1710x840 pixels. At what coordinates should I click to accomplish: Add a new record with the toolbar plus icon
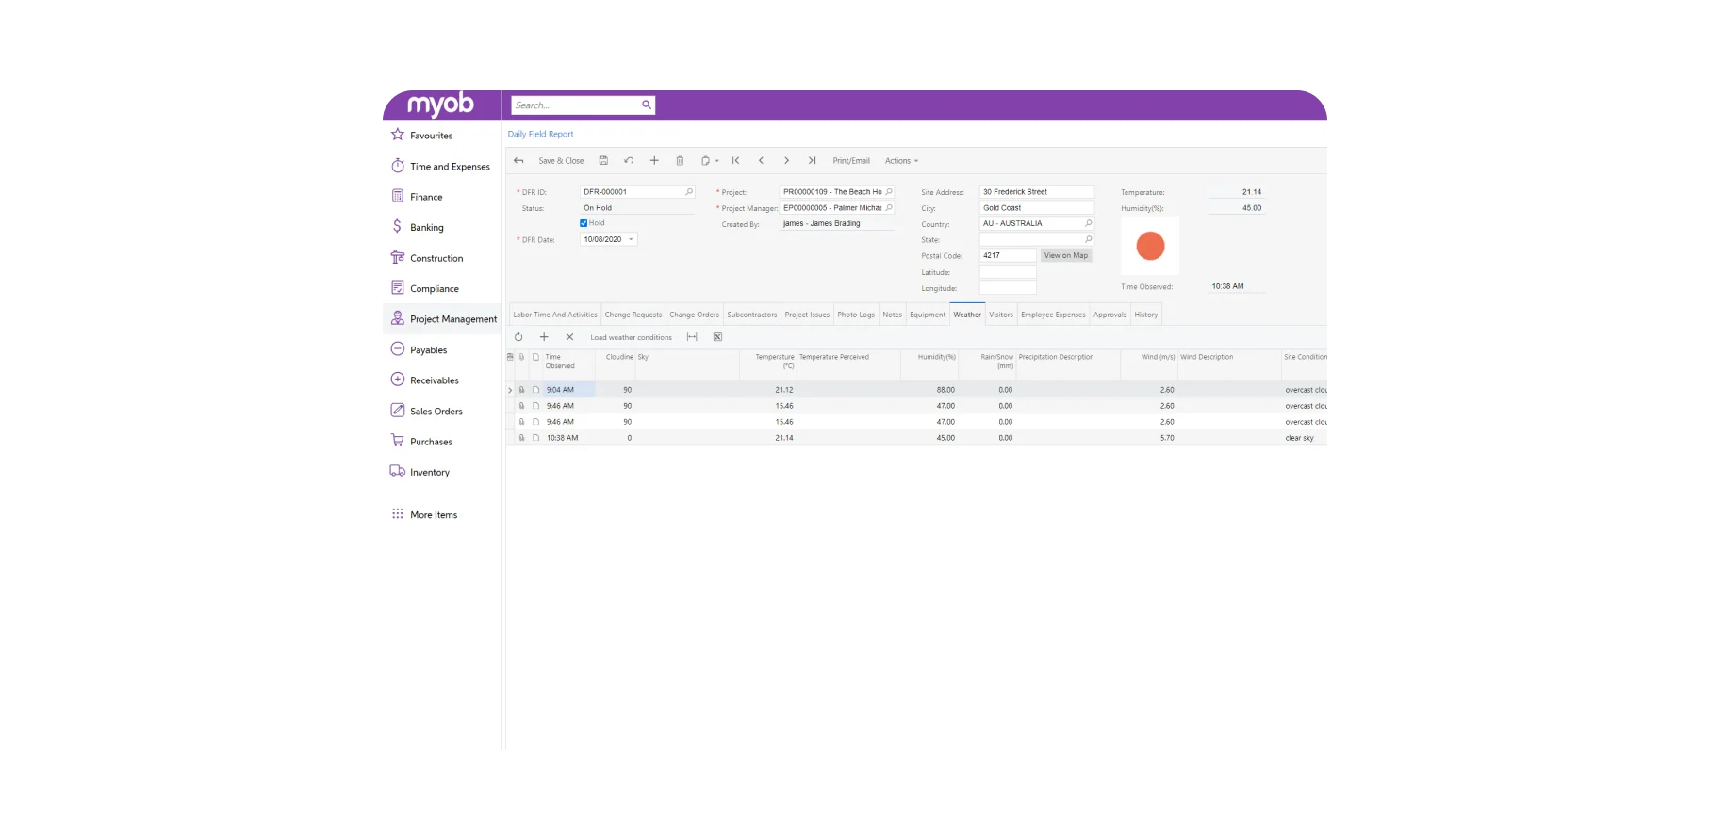point(654,161)
